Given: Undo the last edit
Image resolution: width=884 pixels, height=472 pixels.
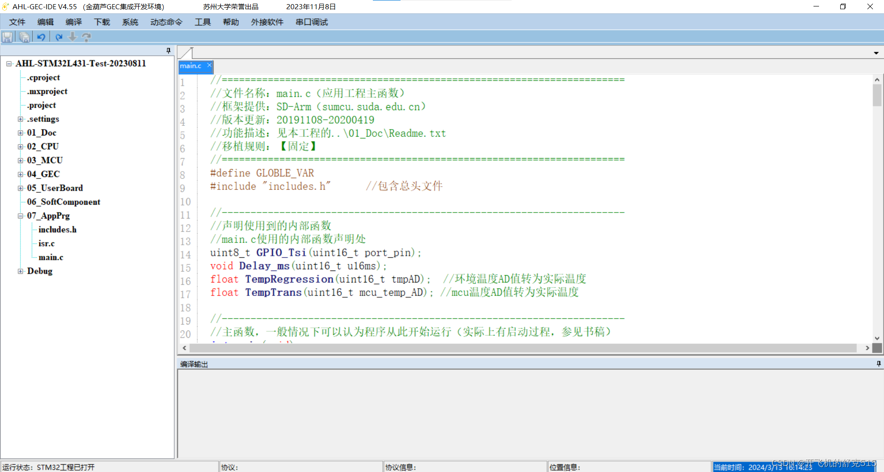Looking at the screenshot, I should click(41, 37).
